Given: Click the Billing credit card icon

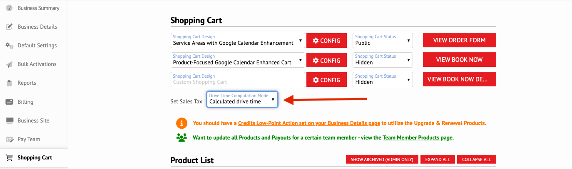Looking at the screenshot, I should pyautogui.click(x=9, y=102).
